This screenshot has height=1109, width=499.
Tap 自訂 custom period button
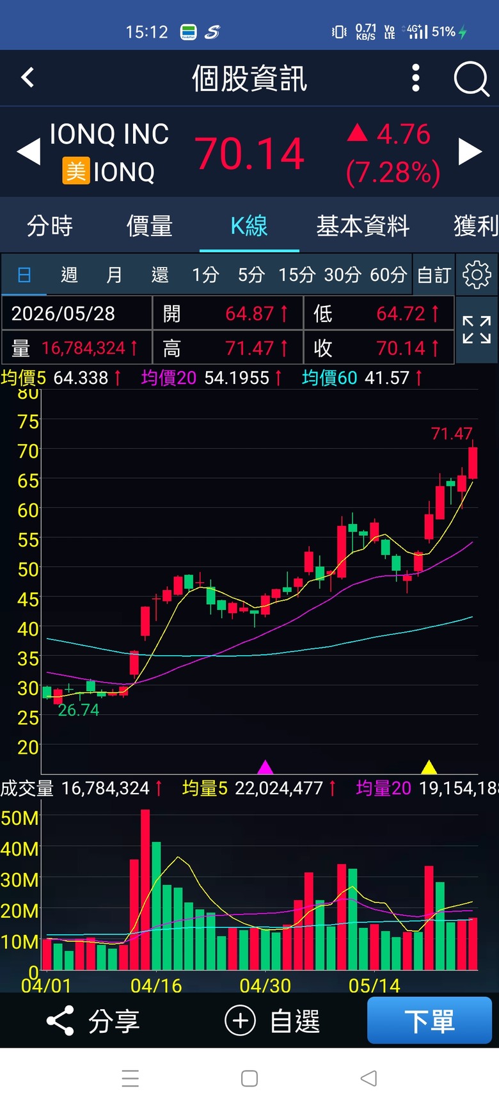point(434,275)
